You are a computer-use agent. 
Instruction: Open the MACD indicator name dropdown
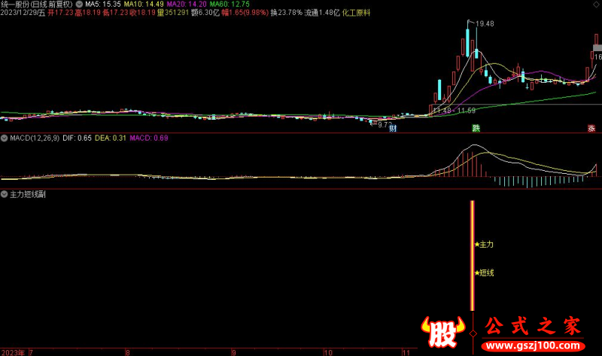point(29,138)
